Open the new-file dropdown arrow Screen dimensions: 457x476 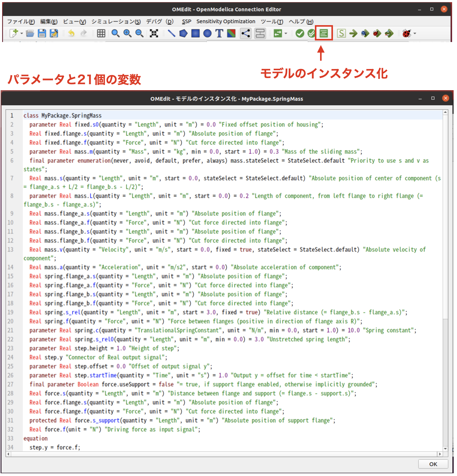[22, 33]
